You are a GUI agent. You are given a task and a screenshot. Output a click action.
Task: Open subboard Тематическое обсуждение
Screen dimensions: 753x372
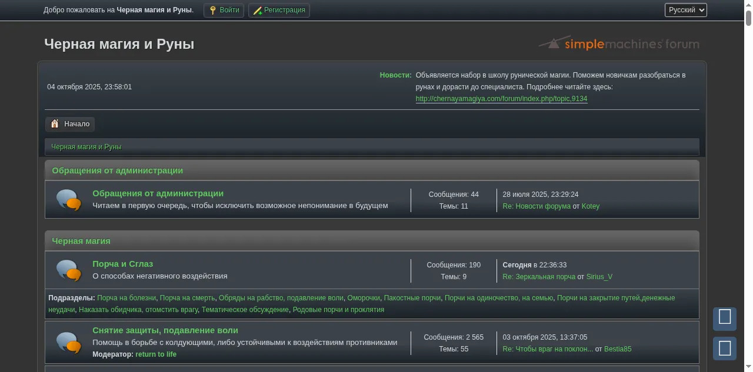tap(245, 310)
